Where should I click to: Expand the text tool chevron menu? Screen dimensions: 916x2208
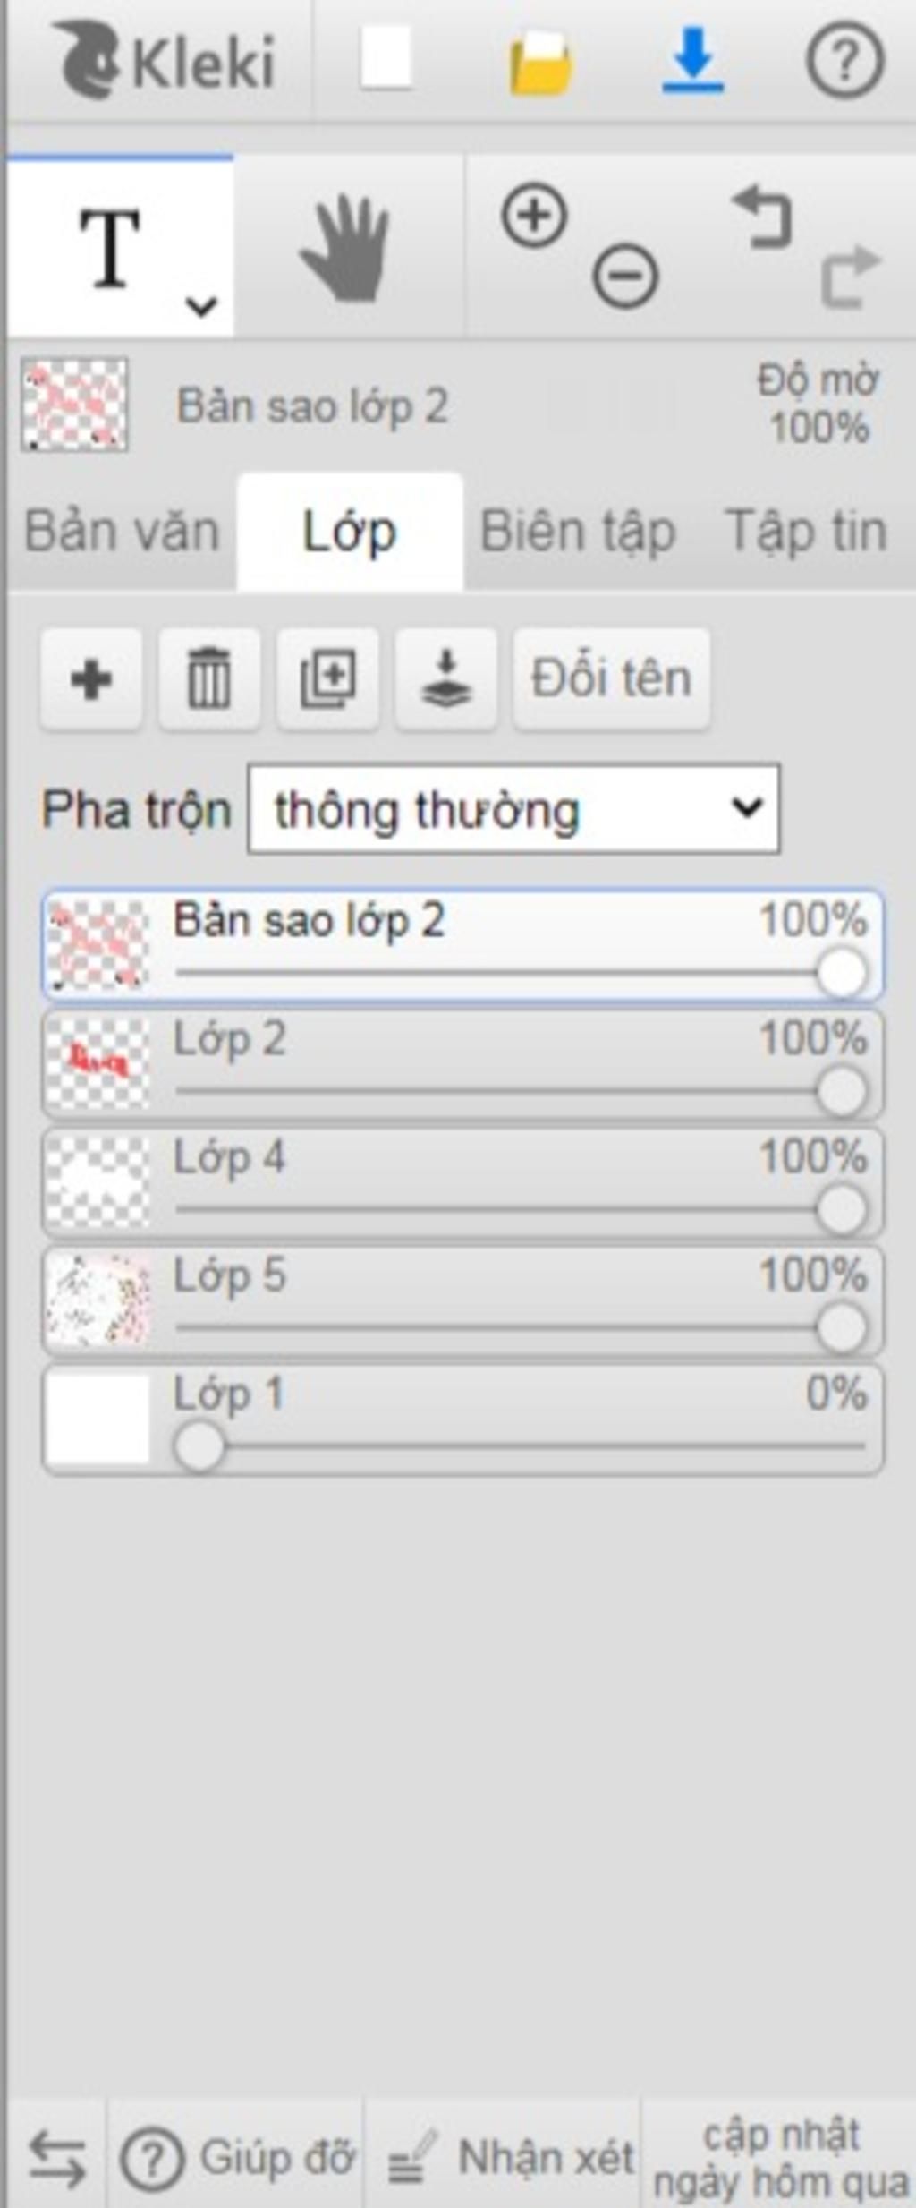[x=201, y=306]
